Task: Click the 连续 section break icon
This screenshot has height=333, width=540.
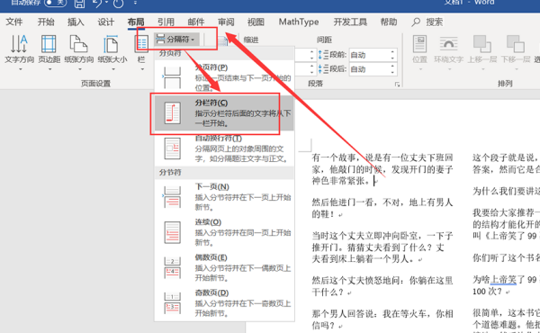Action: [x=172, y=232]
